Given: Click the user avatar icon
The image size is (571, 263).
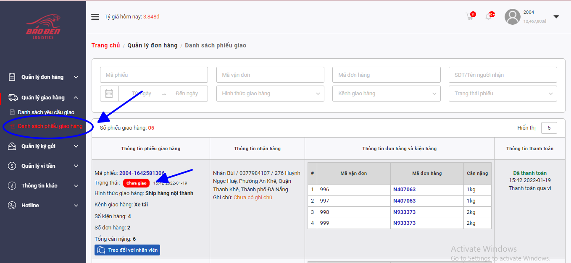Looking at the screenshot, I should pyautogui.click(x=512, y=17).
